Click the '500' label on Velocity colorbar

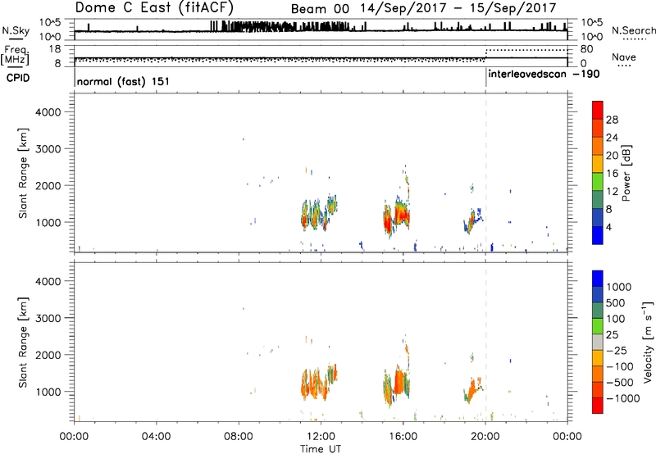click(617, 303)
